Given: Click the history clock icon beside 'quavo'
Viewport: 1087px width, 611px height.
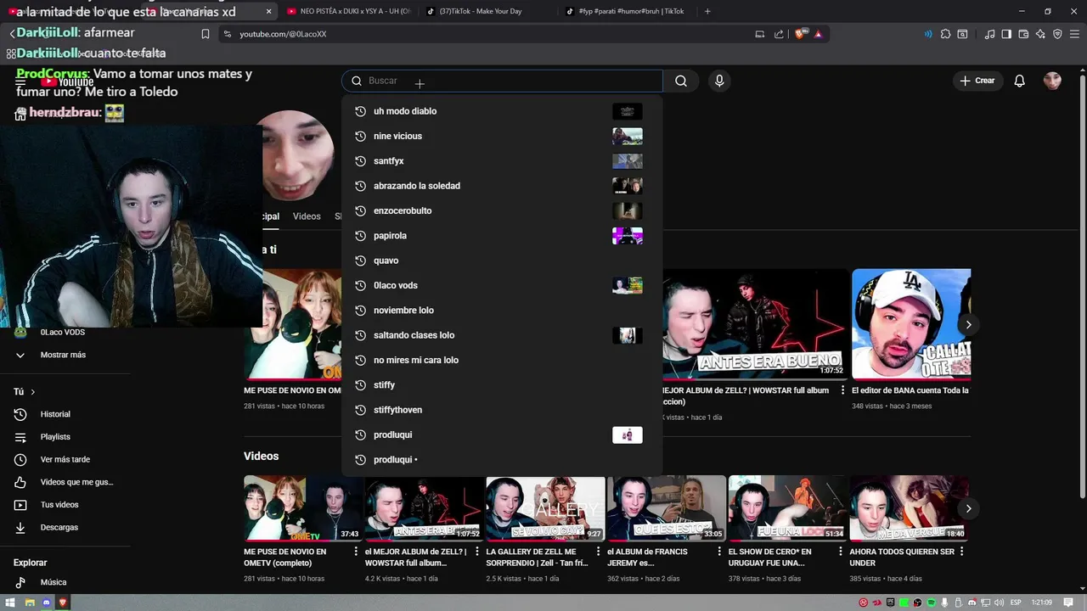Looking at the screenshot, I should [360, 261].
